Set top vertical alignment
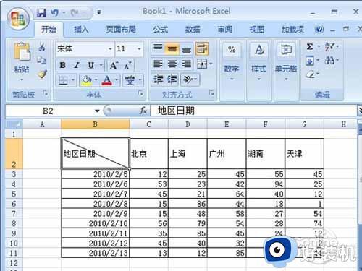Viewport: 362px width, 271px height. click(158, 48)
